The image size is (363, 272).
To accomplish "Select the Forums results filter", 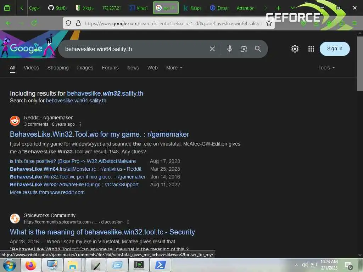I will coord(110,68).
